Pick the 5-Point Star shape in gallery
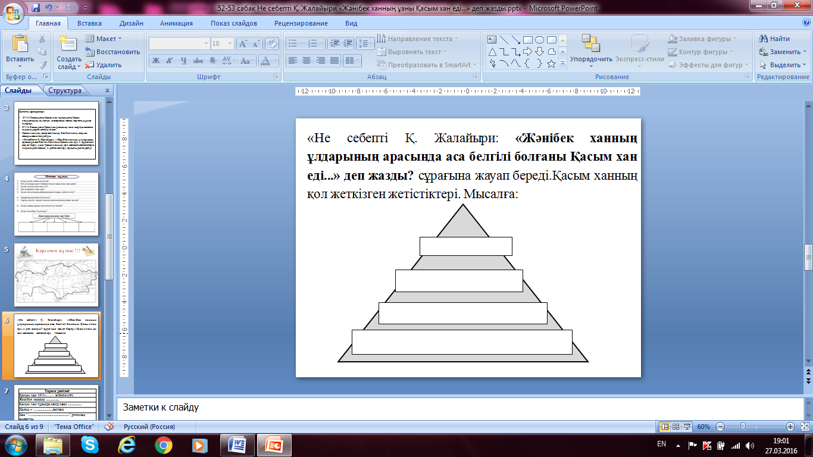 (x=552, y=64)
